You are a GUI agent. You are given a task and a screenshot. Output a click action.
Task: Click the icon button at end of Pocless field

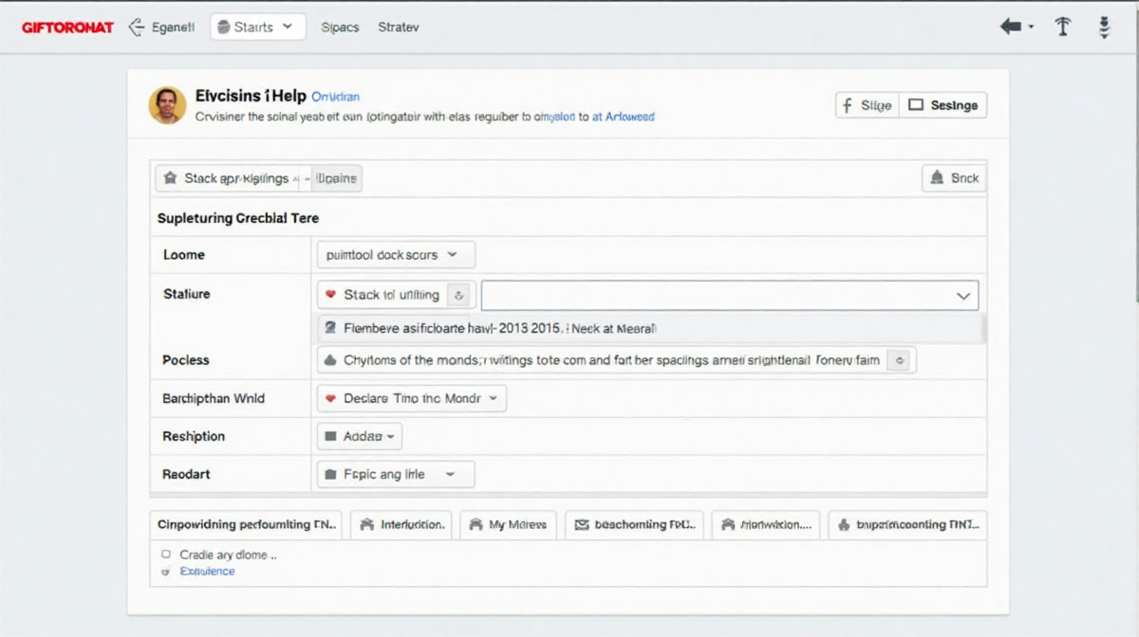pos(900,360)
